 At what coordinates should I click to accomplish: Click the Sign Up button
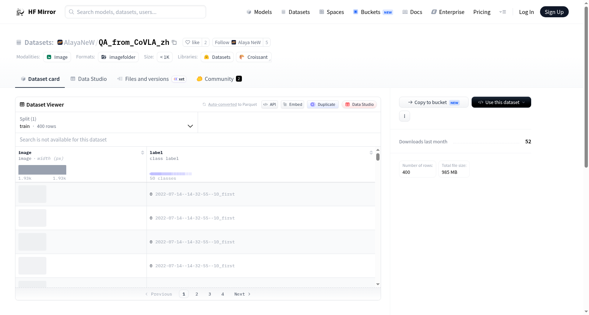pyautogui.click(x=554, y=12)
